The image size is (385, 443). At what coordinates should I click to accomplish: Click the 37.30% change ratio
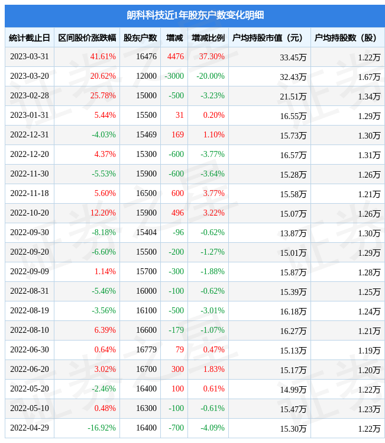point(212,56)
